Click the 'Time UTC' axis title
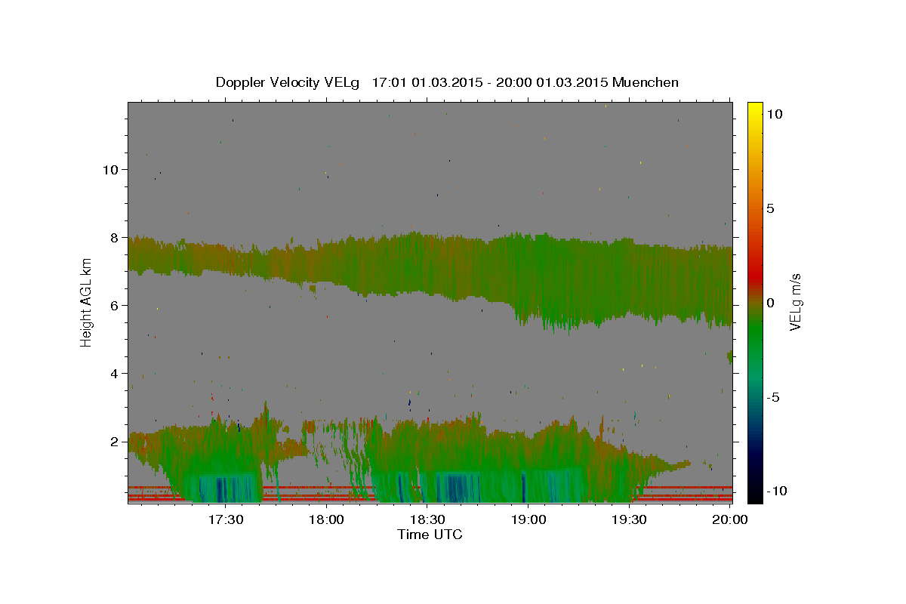 [x=430, y=535]
